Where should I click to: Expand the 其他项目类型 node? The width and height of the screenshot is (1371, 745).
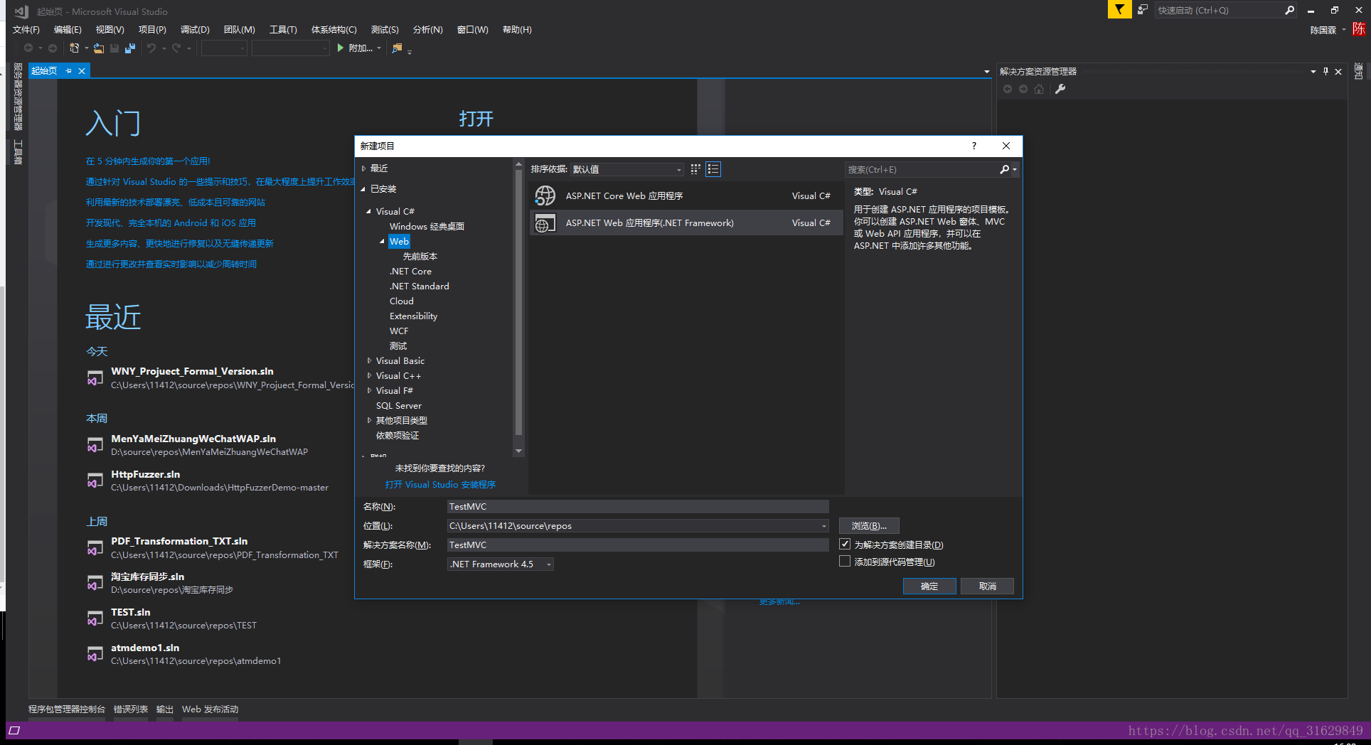pyautogui.click(x=368, y=420)
